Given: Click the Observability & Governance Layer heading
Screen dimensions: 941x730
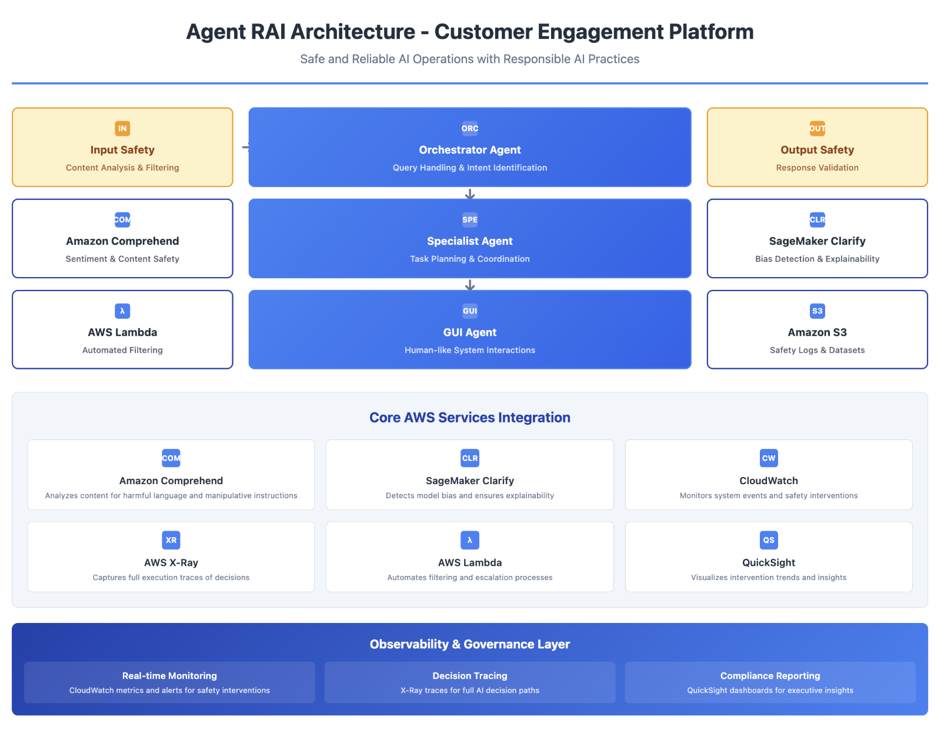Looking at the screenshot, I should click(469, 644).
